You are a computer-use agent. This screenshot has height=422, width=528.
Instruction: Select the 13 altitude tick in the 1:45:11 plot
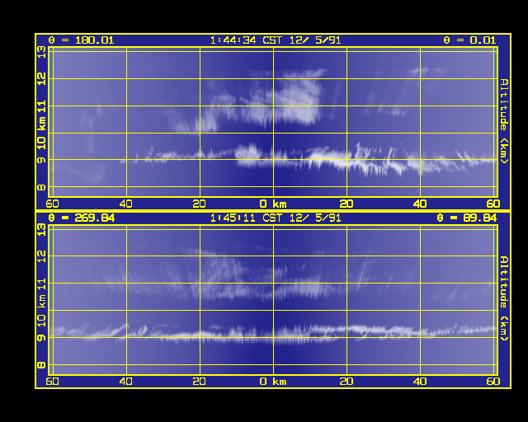point(41,230)
